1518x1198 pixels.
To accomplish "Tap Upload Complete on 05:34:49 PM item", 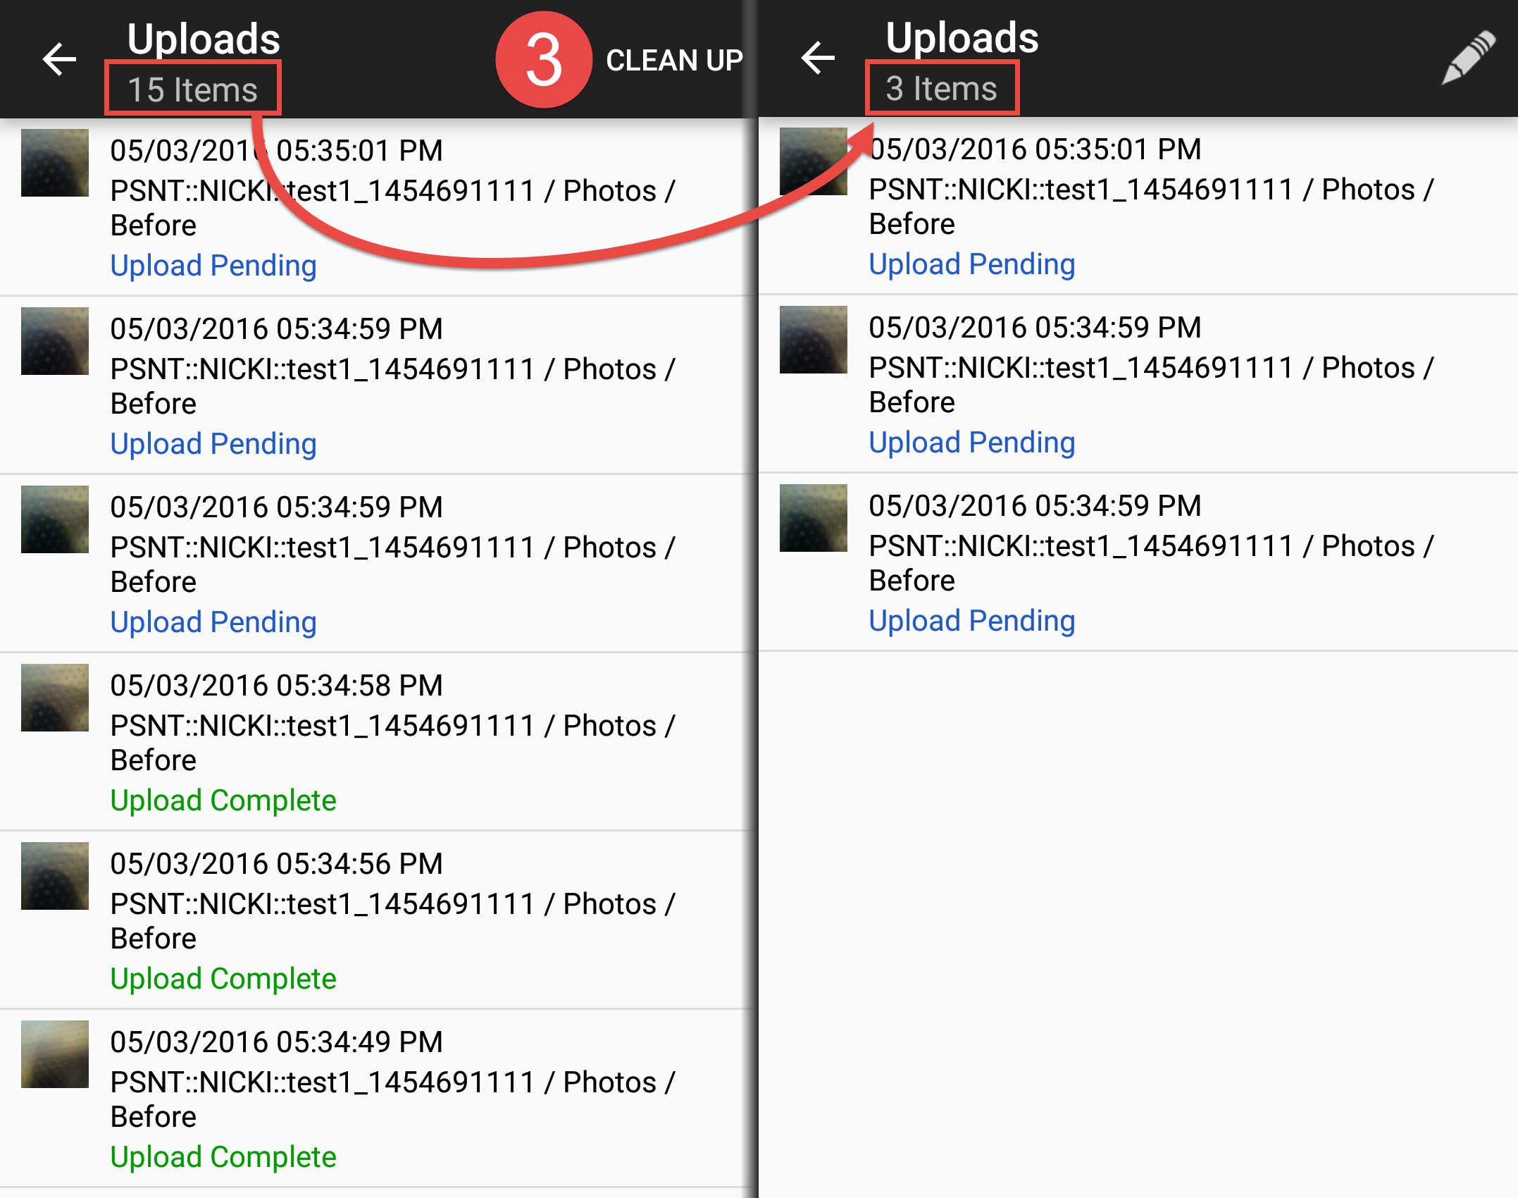I will point(223,1157).
